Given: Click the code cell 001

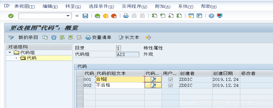Looking at the screenshot, I should (89, 79).
